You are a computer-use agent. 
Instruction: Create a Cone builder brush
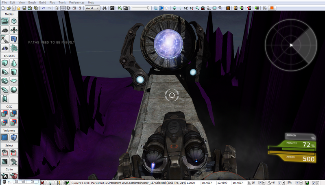pyautogui.click(x=14, y=63)
